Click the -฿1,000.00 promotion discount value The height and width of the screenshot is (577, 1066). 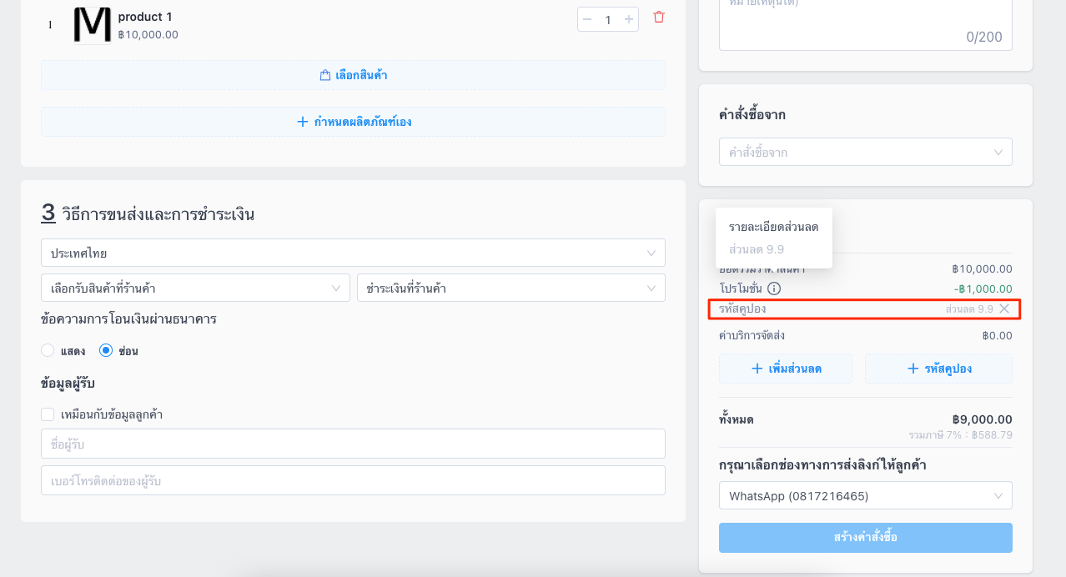(983, 288)
